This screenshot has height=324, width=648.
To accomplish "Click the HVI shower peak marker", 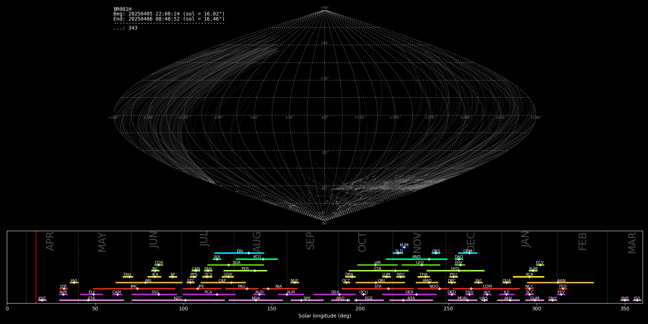I will [x=74, y=283].
